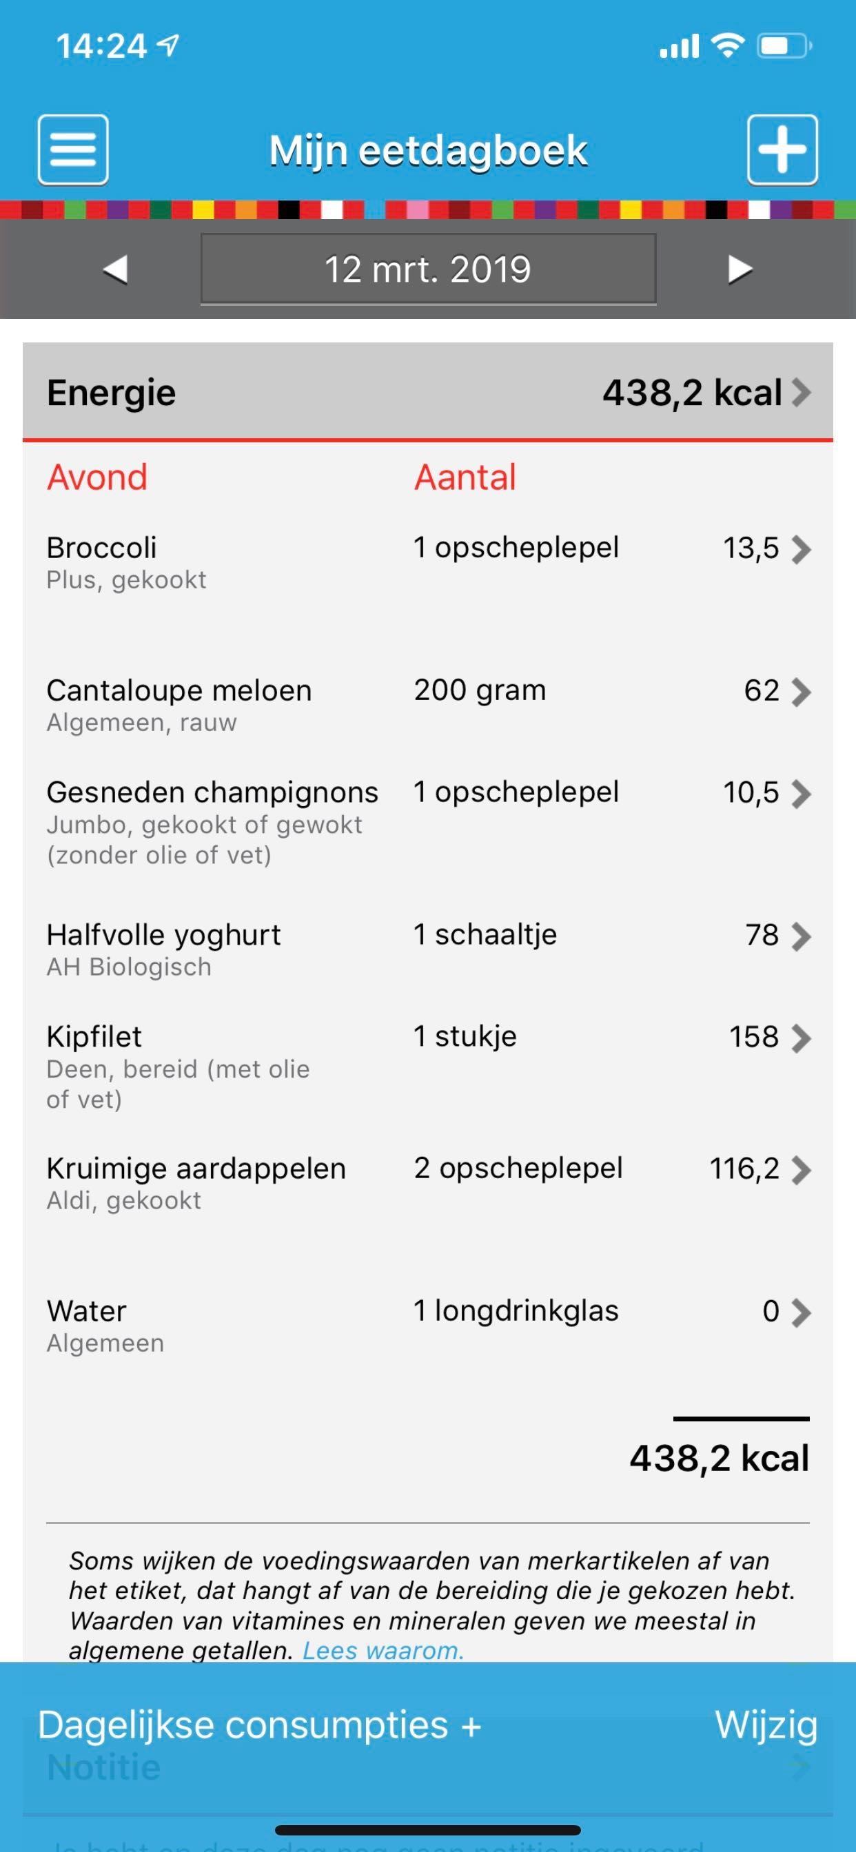Open Broccoli entry chevron
This screenshot has height=1852, width=856.
coord(801,549)
